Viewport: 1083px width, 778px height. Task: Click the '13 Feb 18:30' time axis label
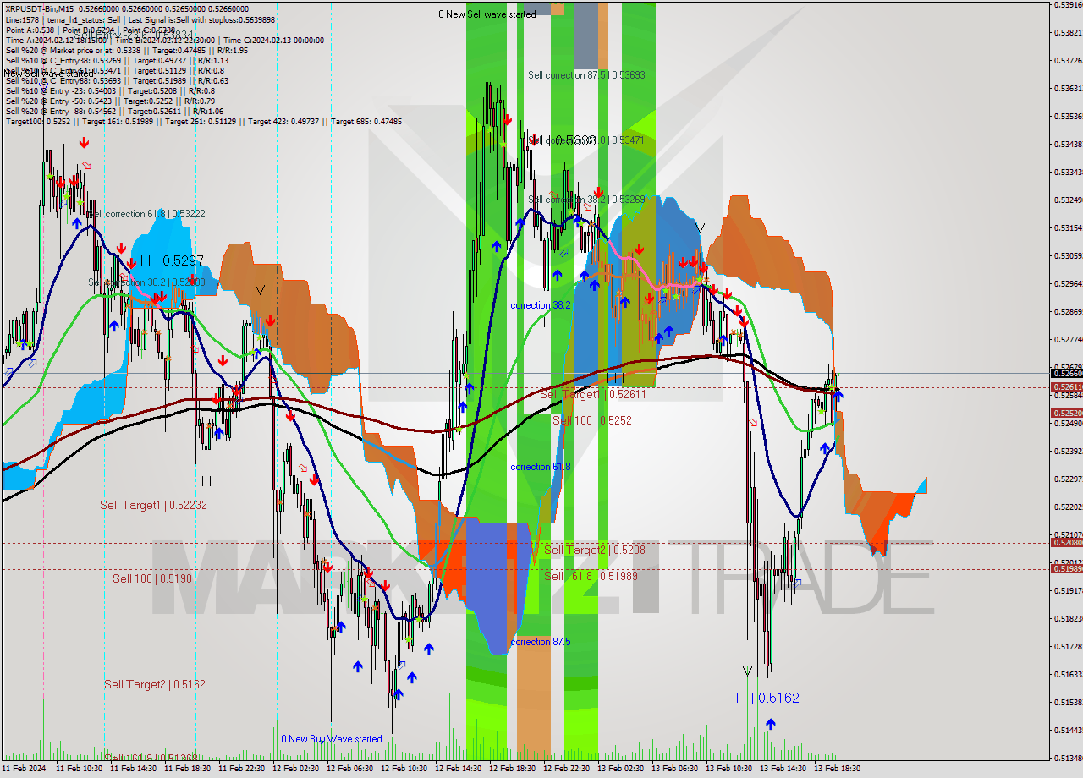(x=837, y=769)
